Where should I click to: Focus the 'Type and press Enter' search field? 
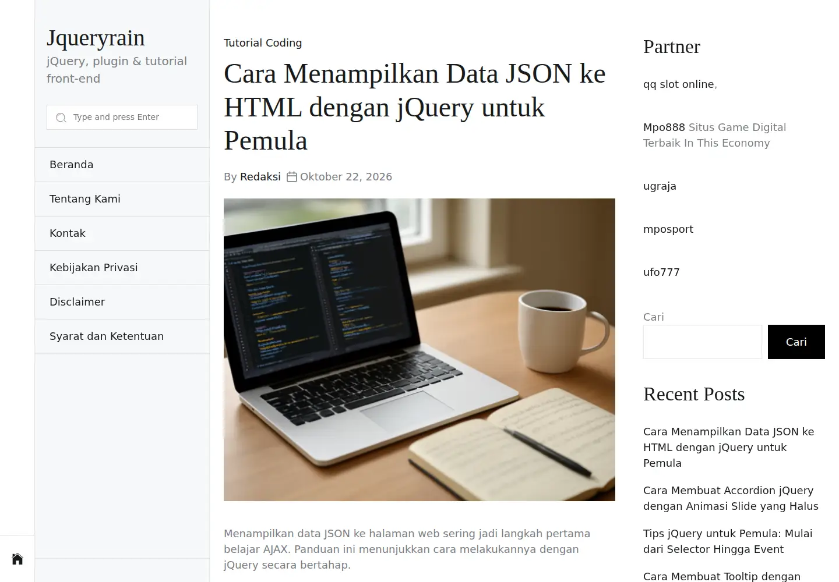pyautogui.click(x=122, y=117)
